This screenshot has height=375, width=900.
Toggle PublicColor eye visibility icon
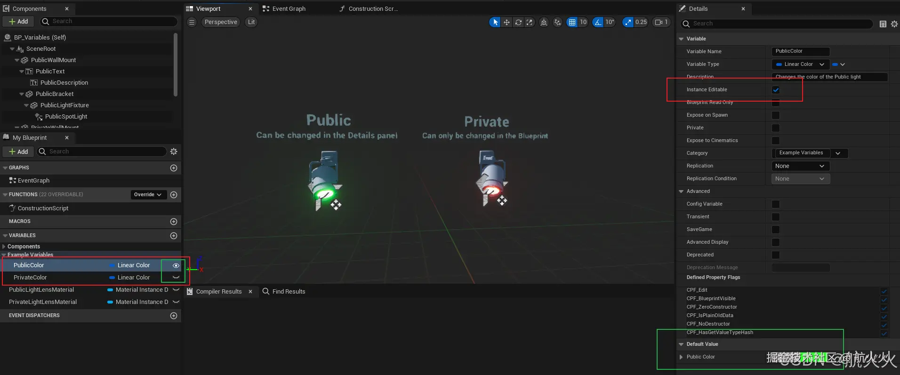[176, 265]
